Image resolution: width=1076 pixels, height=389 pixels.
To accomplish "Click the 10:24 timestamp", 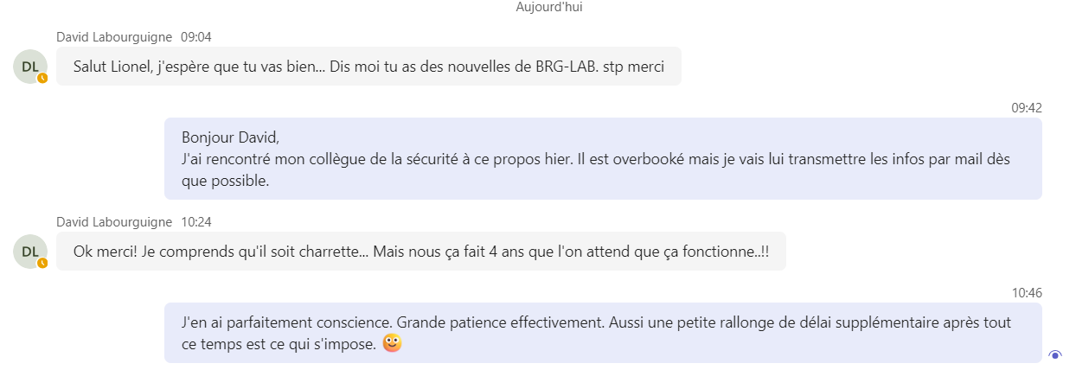I will (x=196, y=222).
